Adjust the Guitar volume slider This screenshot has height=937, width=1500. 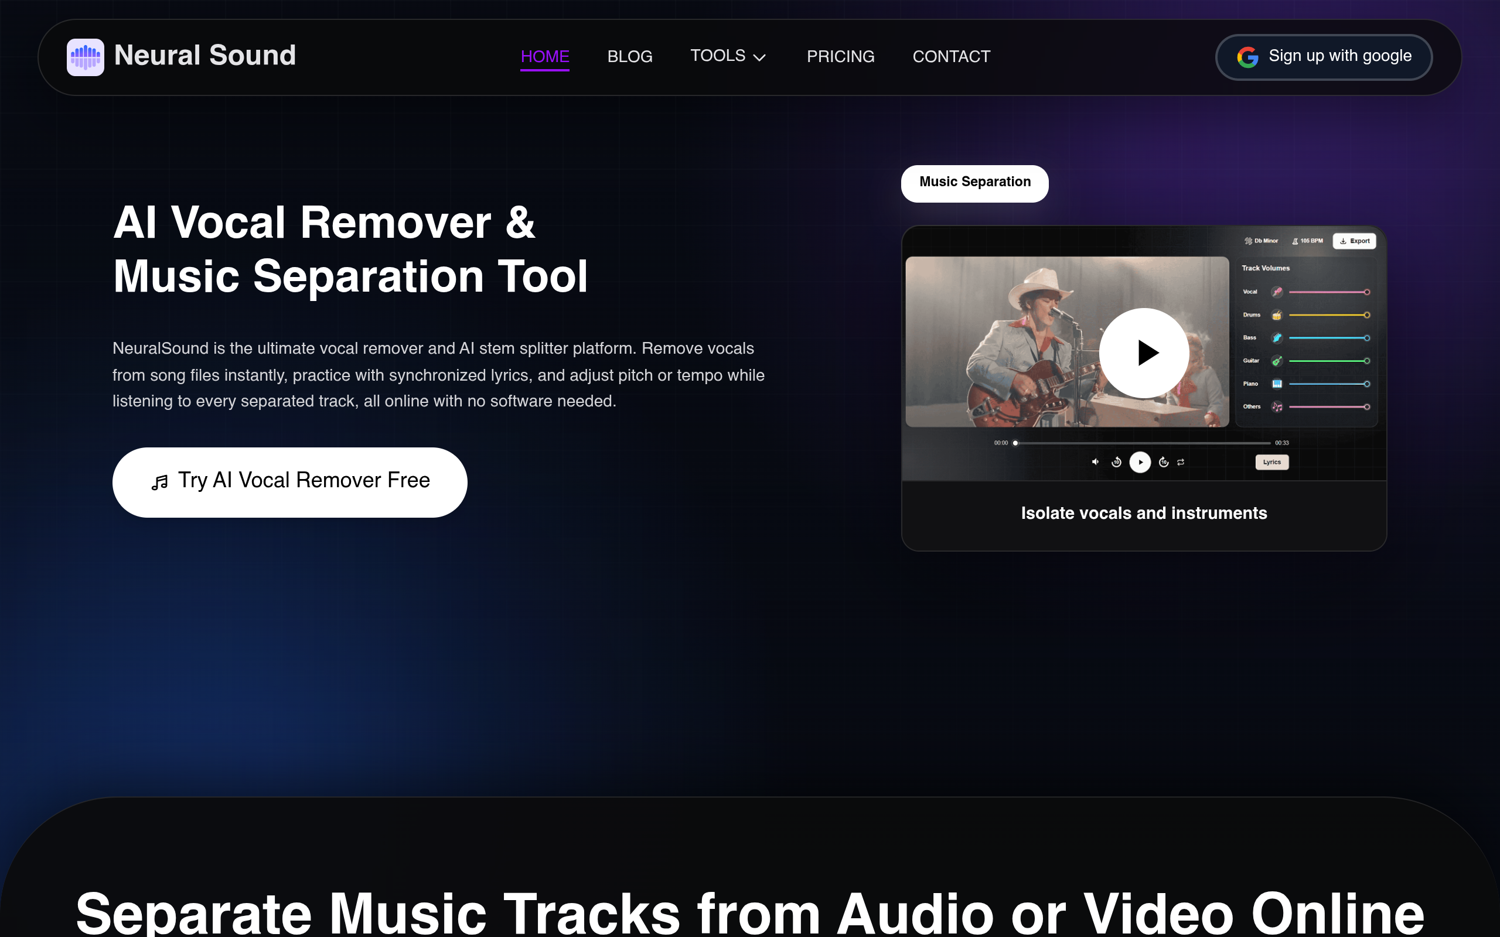coord(1329,361)
